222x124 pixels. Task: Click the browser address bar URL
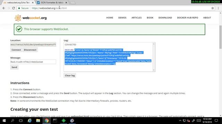(49, 8)
